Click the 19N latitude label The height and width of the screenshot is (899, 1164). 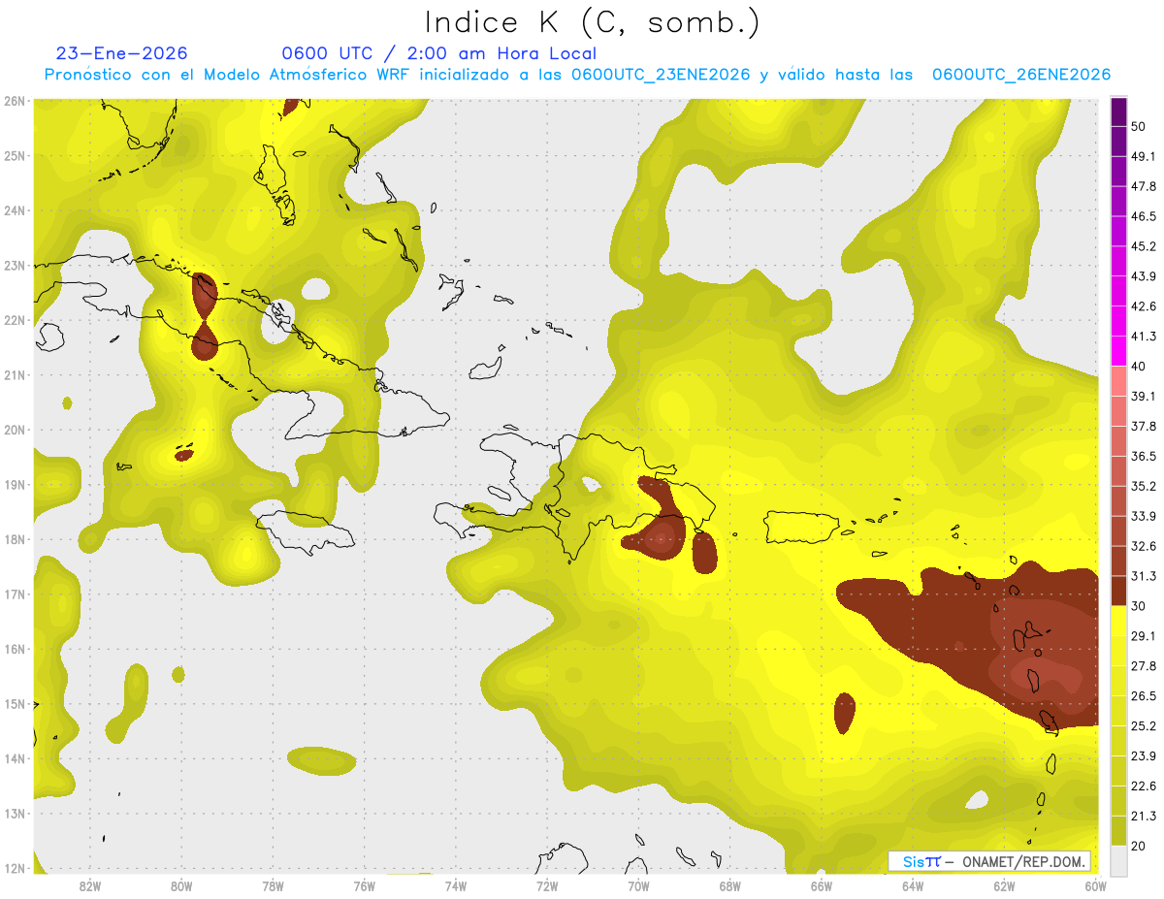15,484
